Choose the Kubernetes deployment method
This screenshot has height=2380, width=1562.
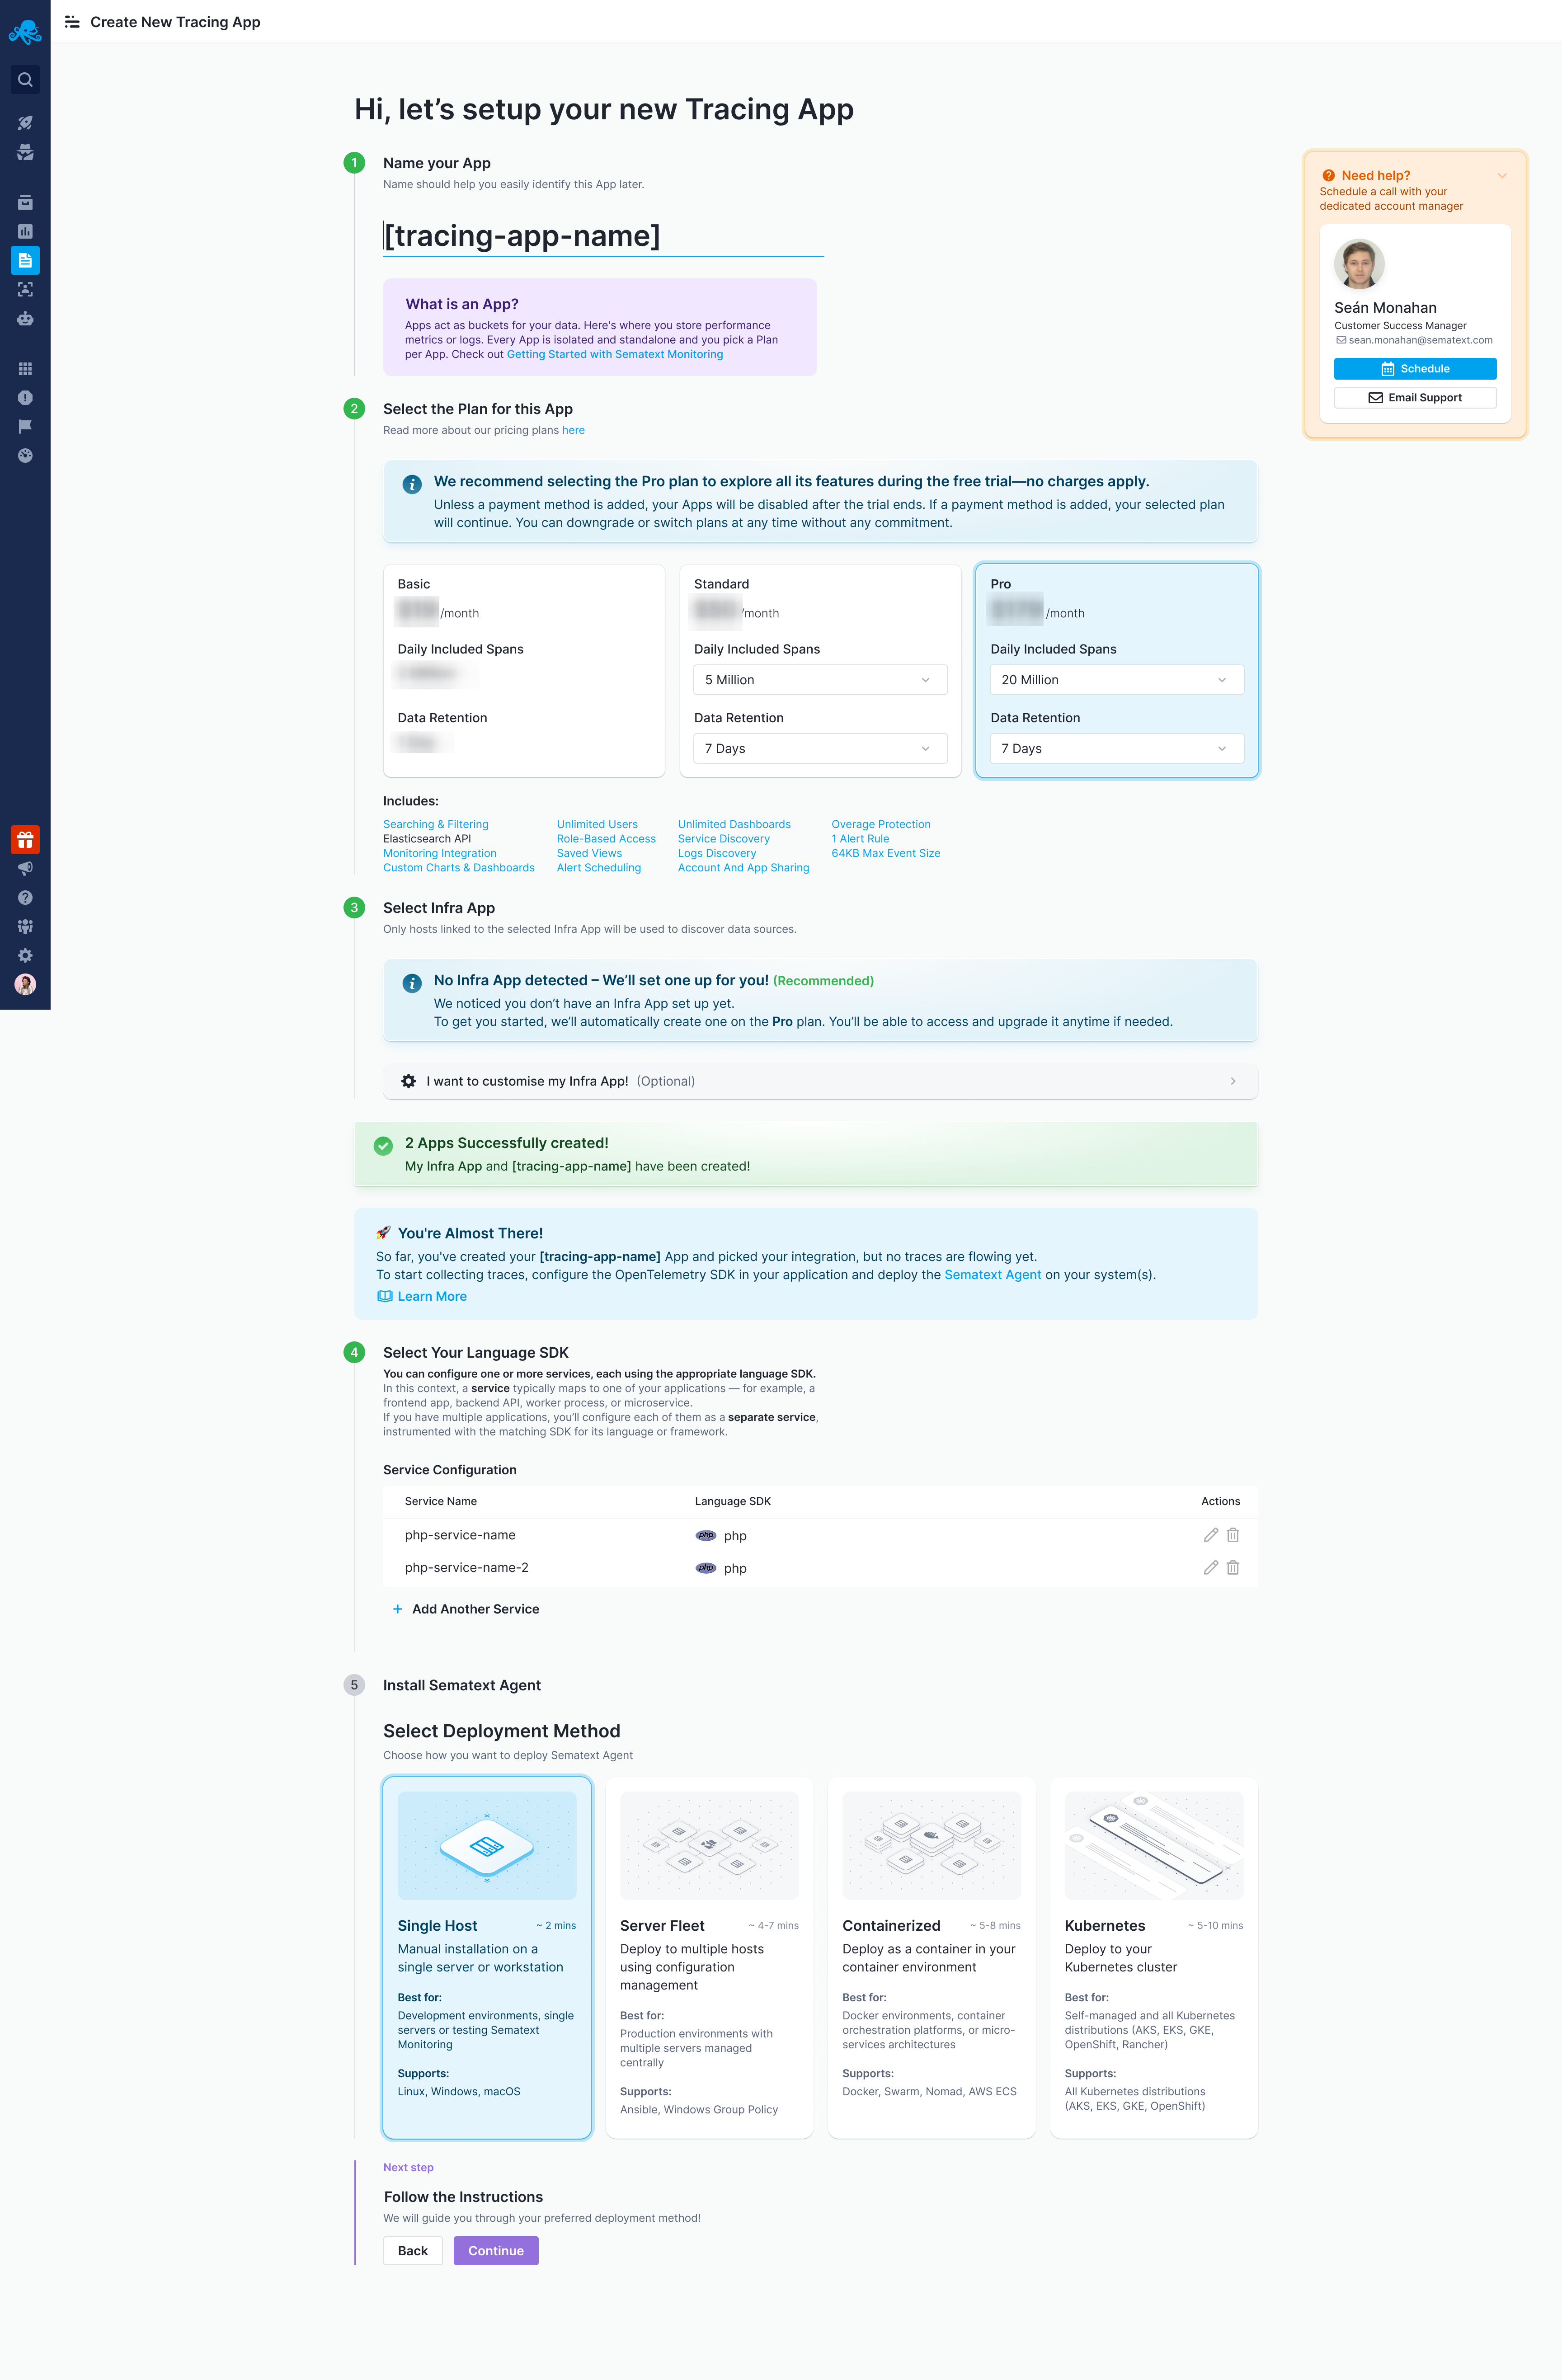pos(1153,1957)
